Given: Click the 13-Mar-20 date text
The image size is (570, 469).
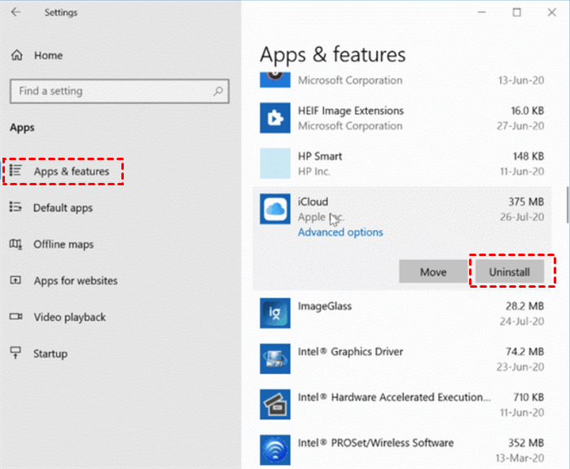Looking at the screenshot, I should [520, 458].
